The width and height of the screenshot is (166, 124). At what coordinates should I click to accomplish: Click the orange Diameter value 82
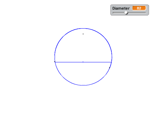(139, 8)
